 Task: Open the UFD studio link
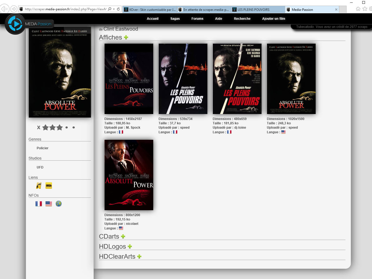click(x=40, y=167)
